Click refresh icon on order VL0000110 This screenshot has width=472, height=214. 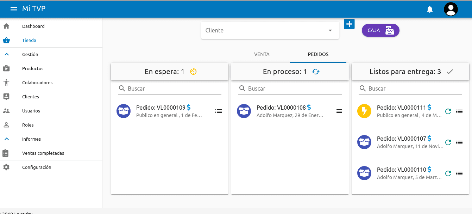(448, 173)
